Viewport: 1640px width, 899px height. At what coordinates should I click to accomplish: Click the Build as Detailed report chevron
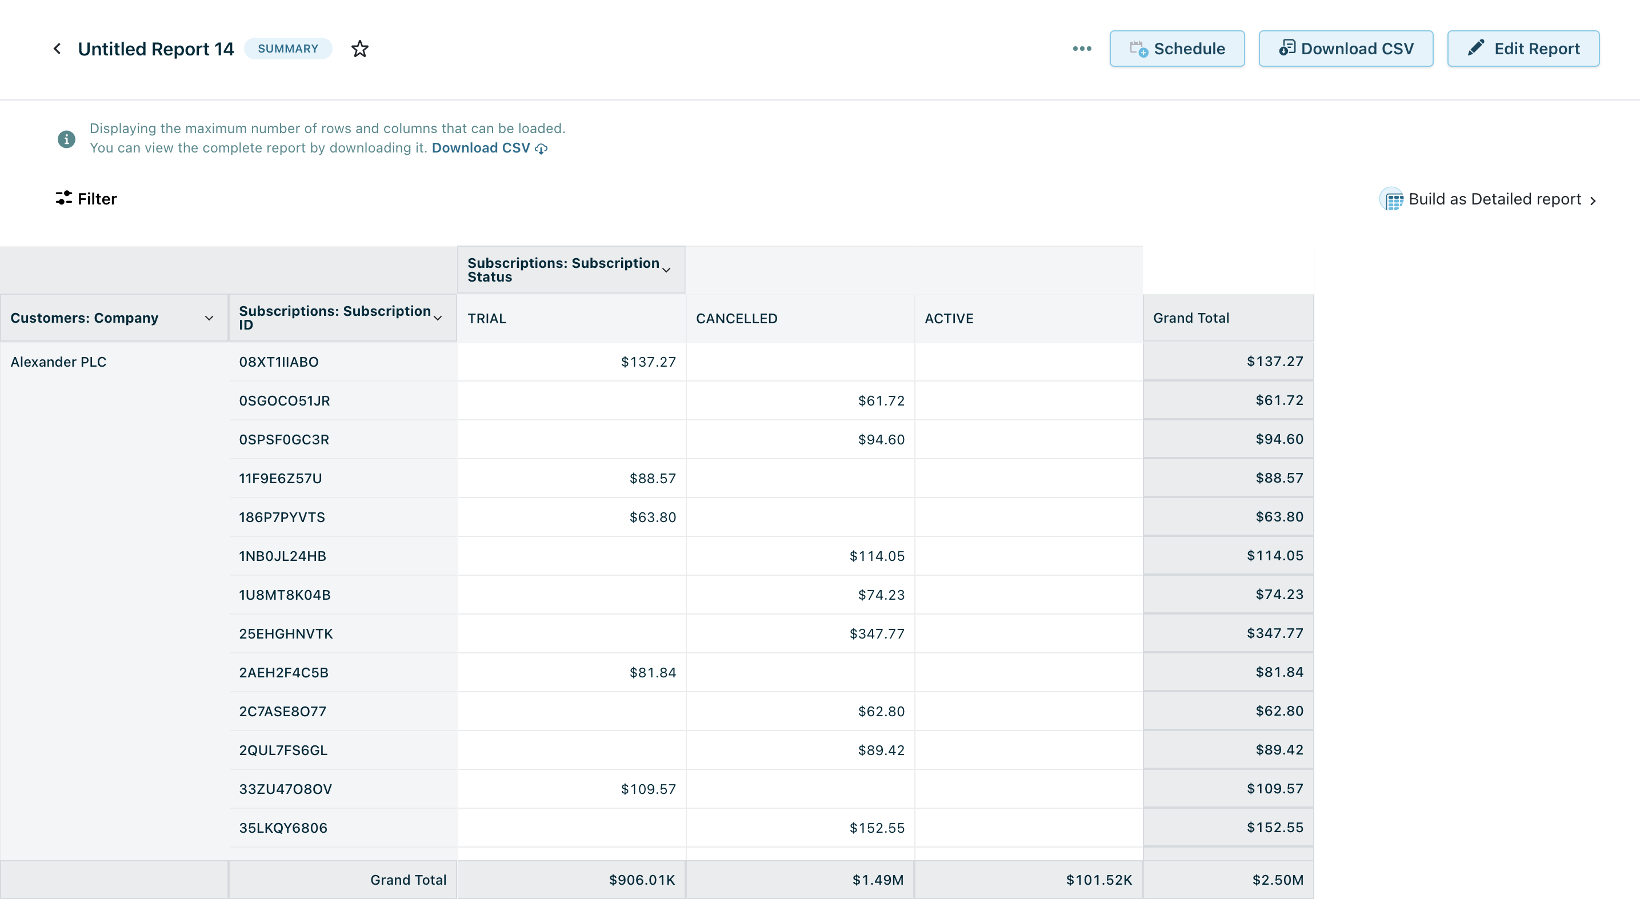[1594, 201]
